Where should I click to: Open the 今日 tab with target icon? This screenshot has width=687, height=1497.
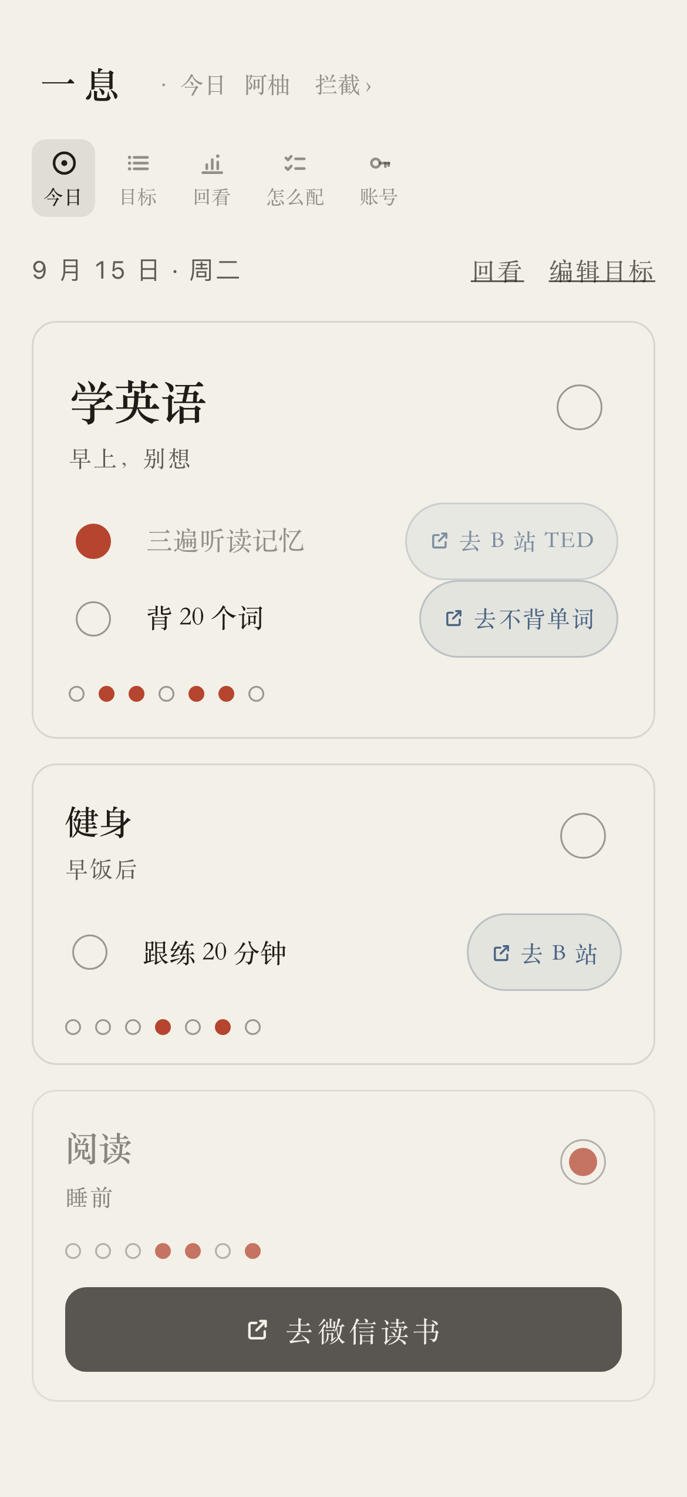coord(63,178)
